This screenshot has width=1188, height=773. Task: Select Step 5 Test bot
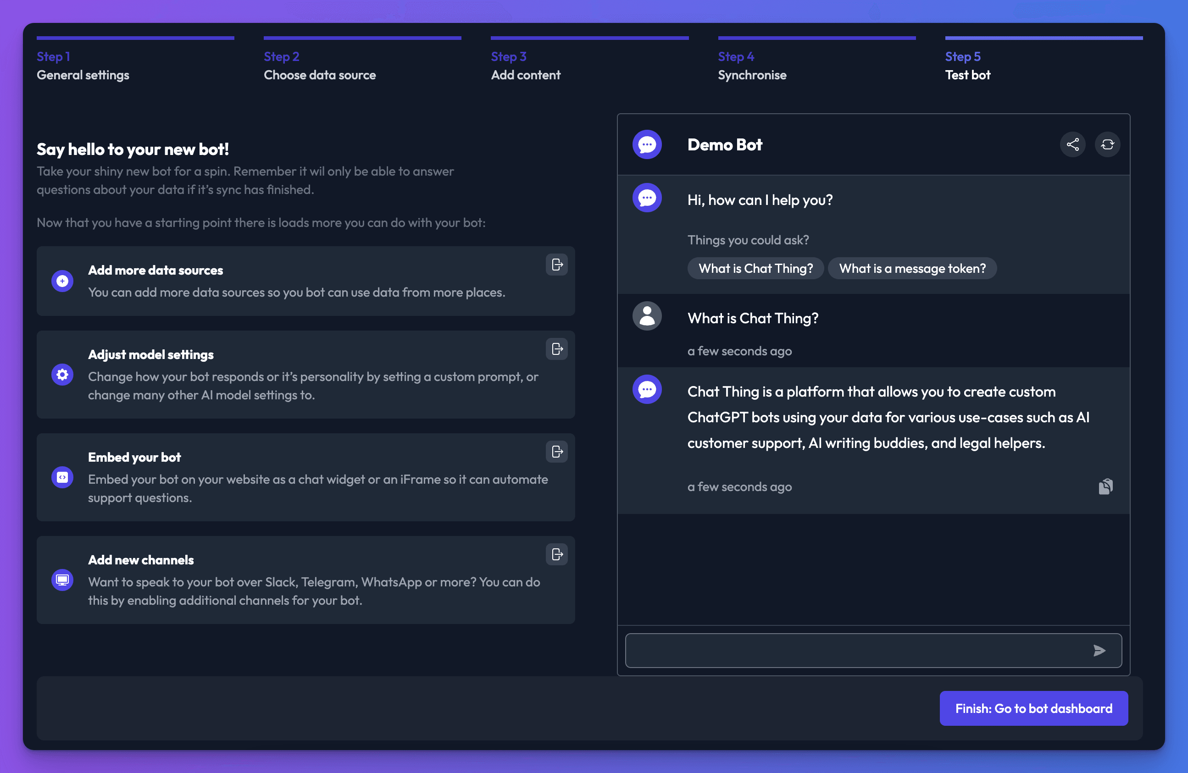1044,60
